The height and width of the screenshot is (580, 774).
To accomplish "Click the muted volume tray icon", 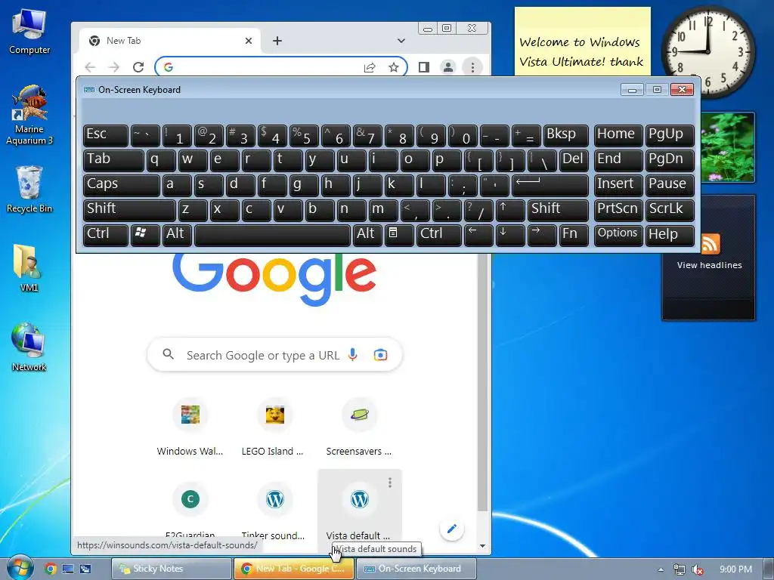I will (697, 569).
